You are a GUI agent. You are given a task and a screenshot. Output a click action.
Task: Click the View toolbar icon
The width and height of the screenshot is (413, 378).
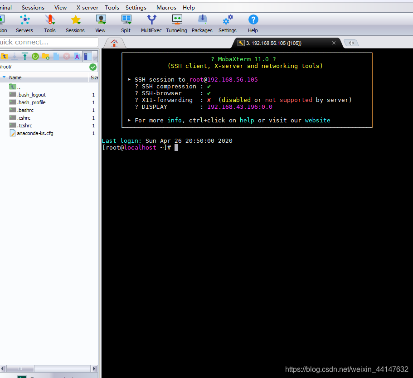tap(101, 24)
